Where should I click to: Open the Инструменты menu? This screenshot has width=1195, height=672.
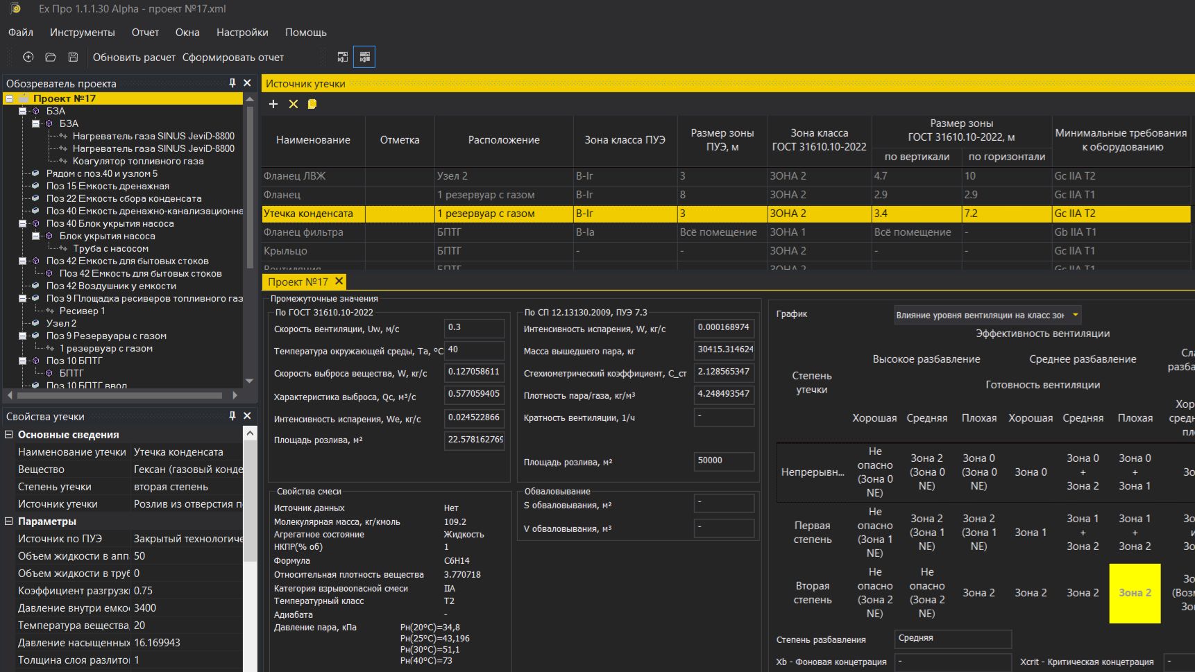click(82, 33)
